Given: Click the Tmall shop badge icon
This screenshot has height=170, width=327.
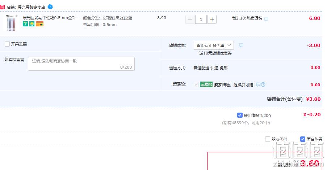Looking at the screenshot, I should pyautogui.click(x=2, y=7).
